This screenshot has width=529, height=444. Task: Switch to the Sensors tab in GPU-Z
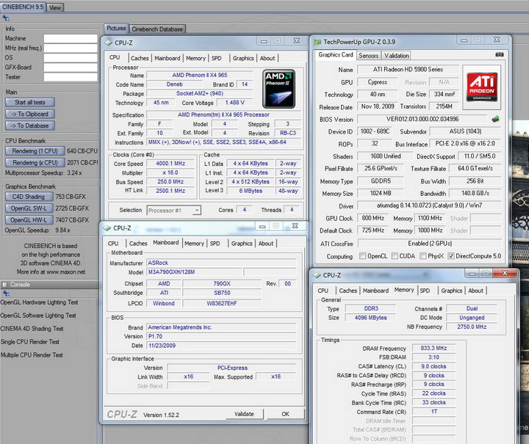coord(368,55)
